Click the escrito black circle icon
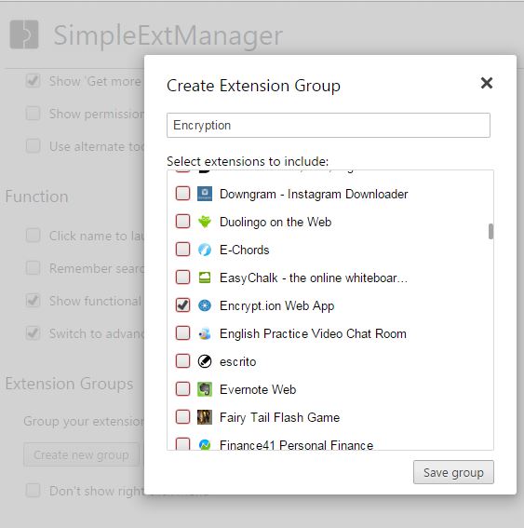 click(x=205, y=361)
